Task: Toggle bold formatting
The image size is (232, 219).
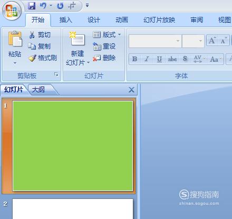Action: [x=135, y=59]
